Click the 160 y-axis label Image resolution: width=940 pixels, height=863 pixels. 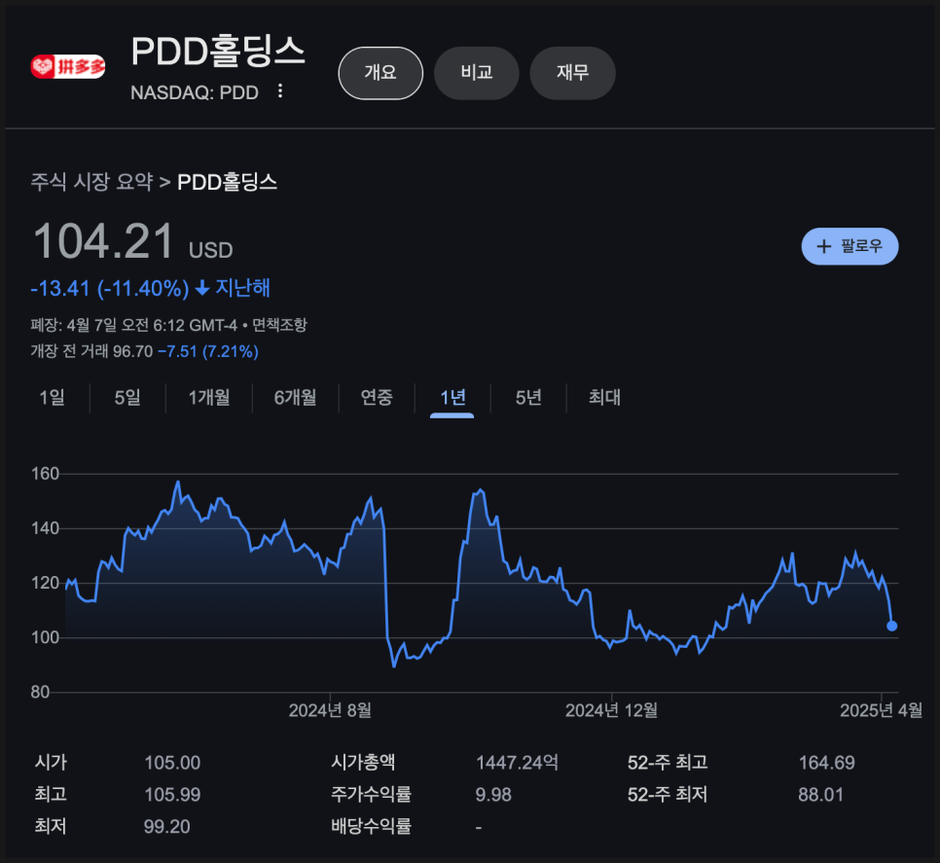click(45, 474)
